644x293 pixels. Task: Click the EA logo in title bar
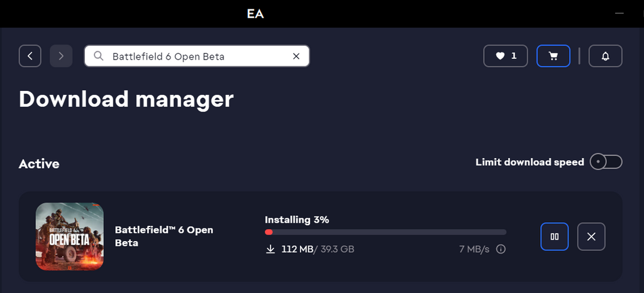[x=255, y=14]
